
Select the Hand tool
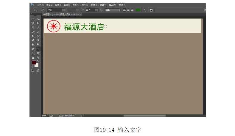point(33,58)
